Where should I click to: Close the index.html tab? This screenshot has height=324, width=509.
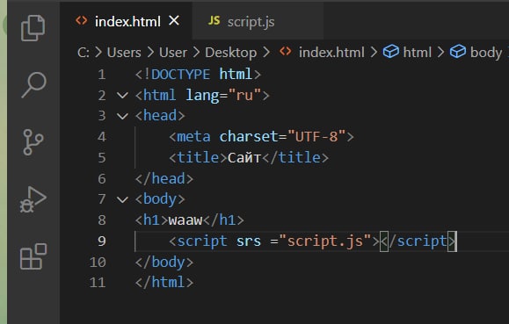174,21
